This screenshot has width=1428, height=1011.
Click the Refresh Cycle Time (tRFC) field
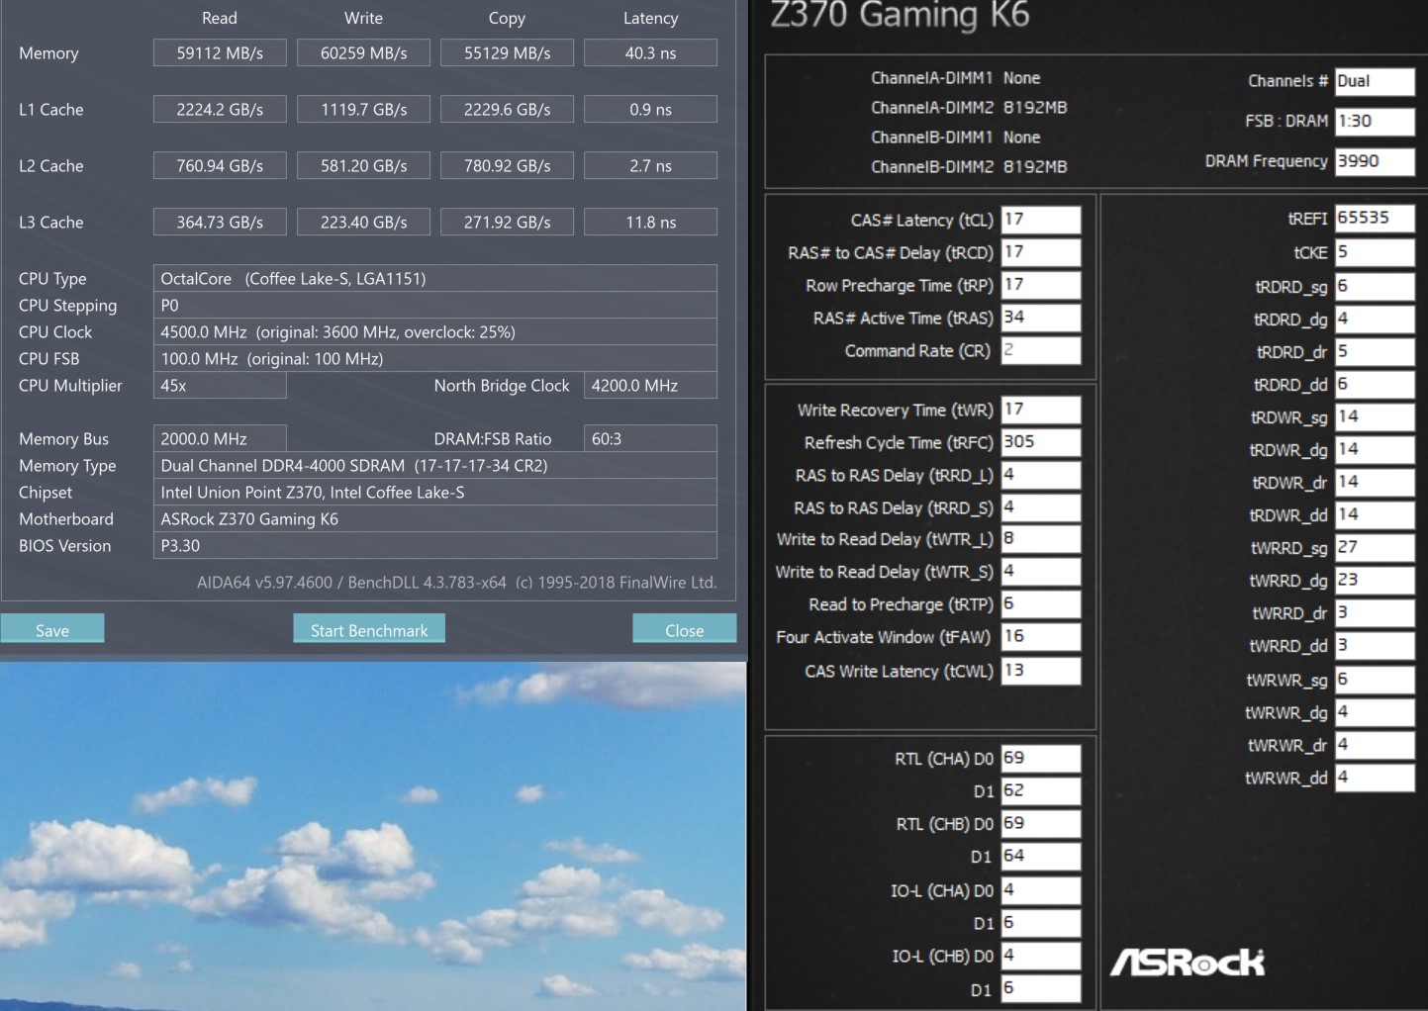pyautogui.click(x=1041, y=442)
